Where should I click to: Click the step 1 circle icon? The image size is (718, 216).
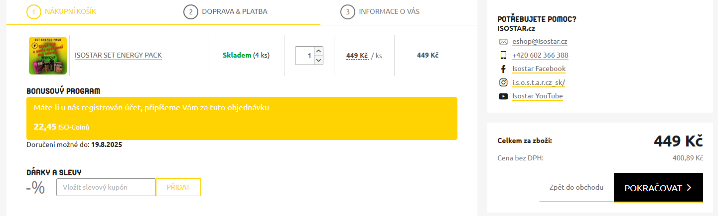(34, 11)
